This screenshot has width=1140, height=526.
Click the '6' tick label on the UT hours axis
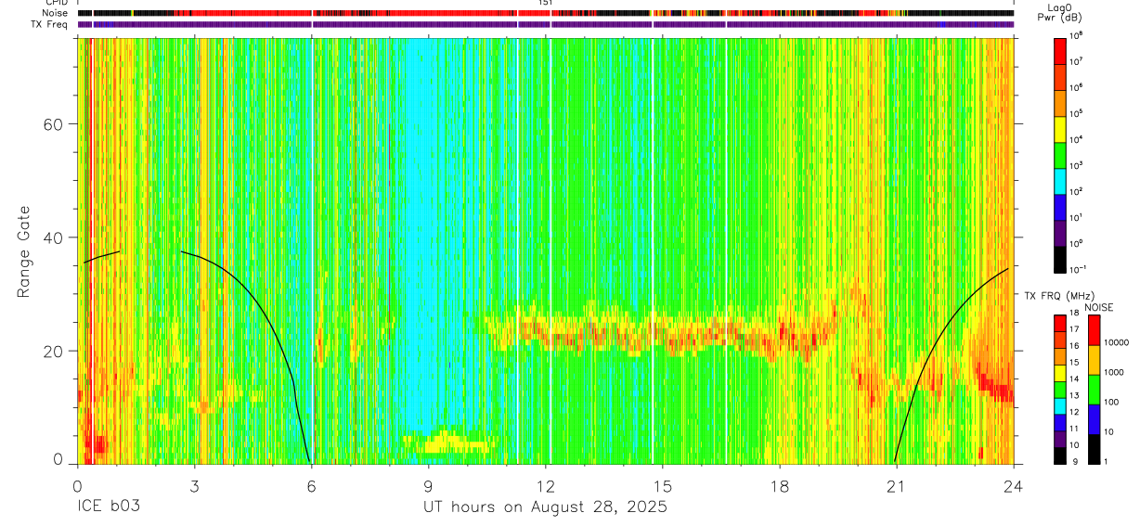point(311,485)
